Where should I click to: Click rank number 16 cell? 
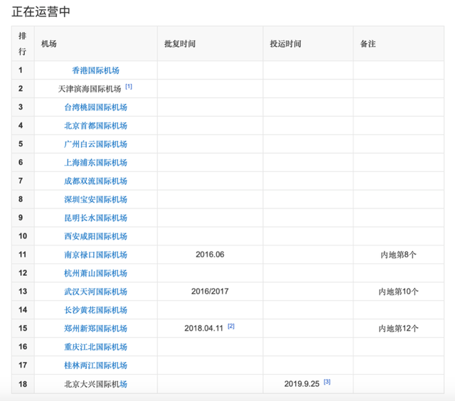(23, 346)
